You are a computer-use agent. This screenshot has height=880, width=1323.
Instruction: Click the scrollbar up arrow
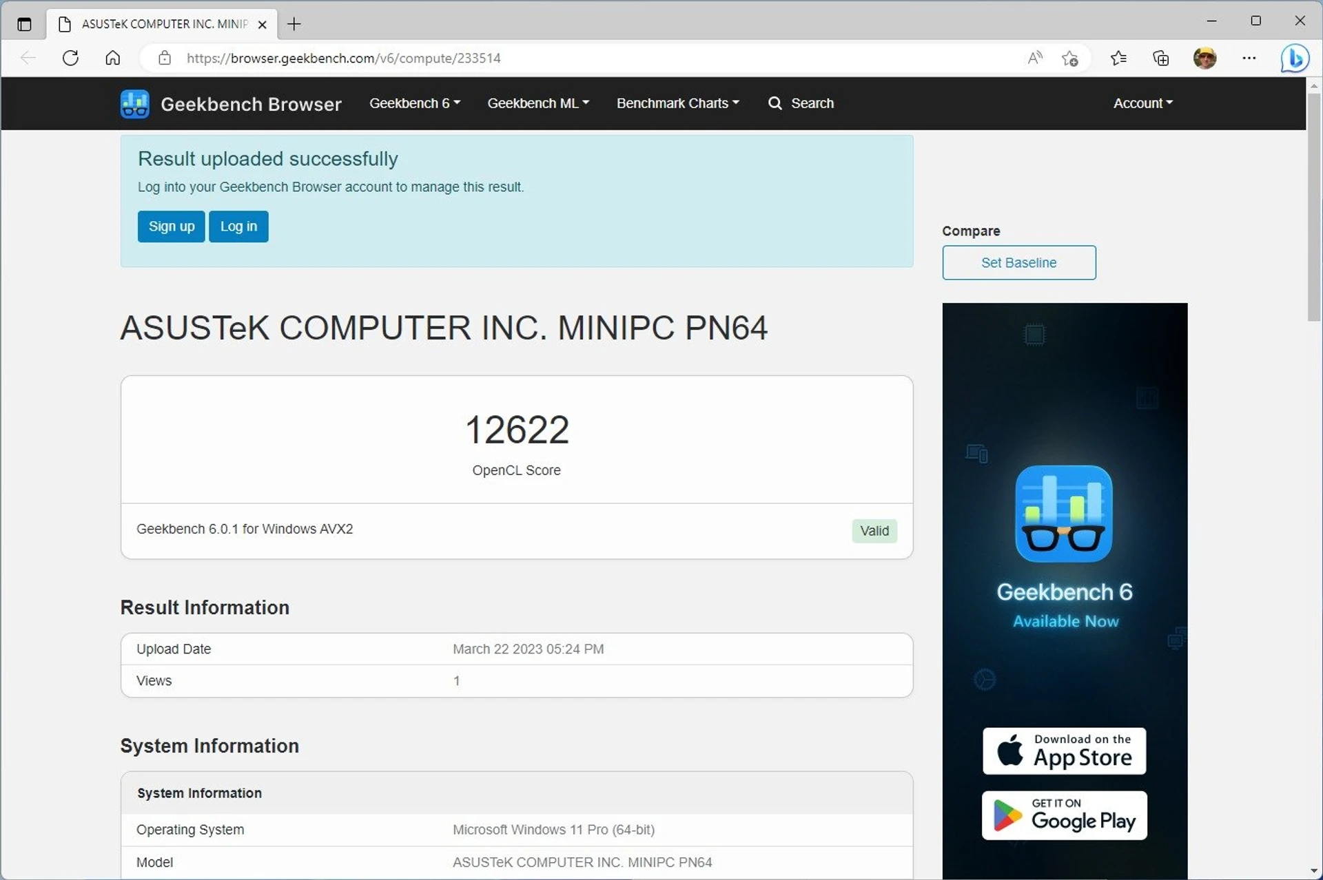(1314, 85)
